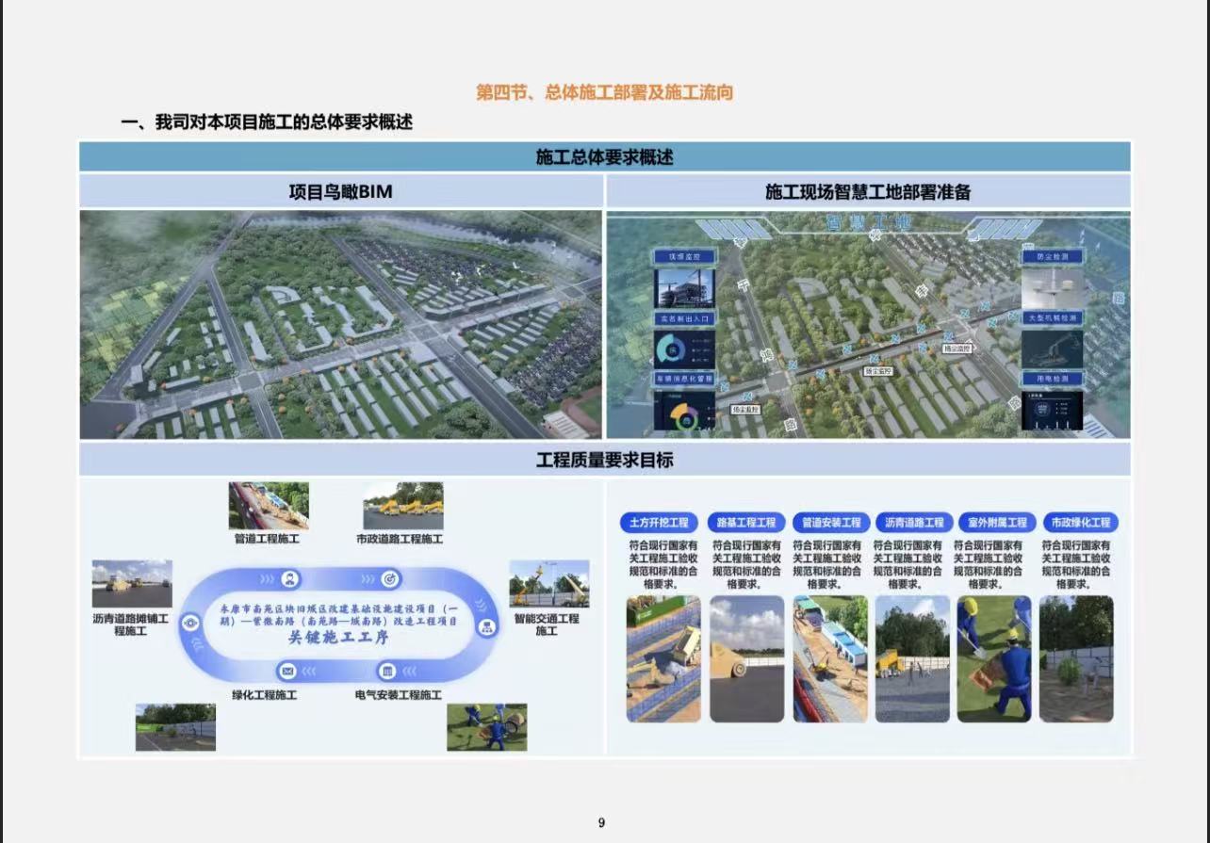
Task: Click the building icon above 电气安装工程施工
Action: (x=387, y=672)
